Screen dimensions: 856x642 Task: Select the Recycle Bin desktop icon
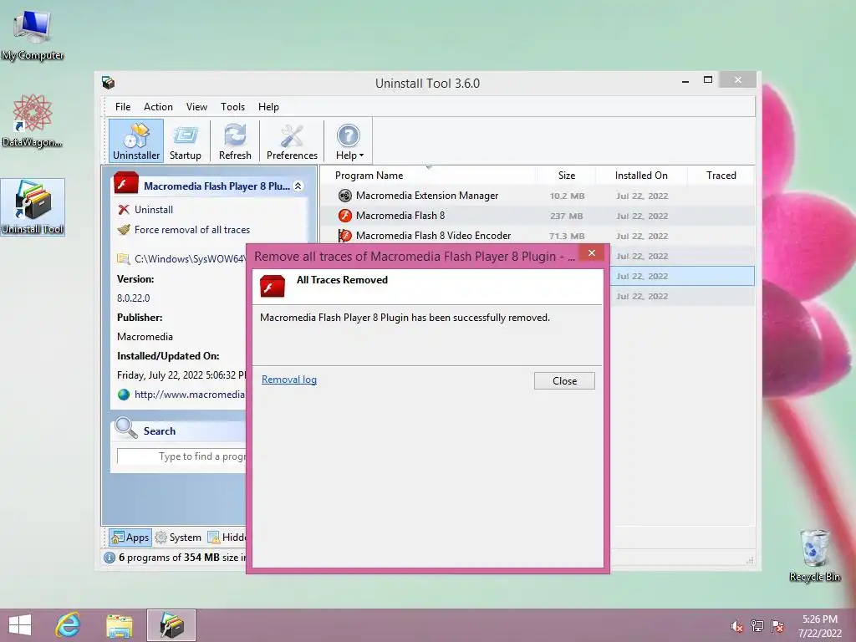pyautogui.click(x=815, y=555)
